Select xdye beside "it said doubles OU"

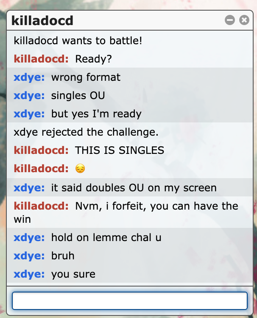29,188
